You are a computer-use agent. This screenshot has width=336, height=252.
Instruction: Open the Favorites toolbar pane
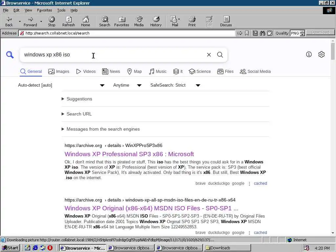(122, 21)
